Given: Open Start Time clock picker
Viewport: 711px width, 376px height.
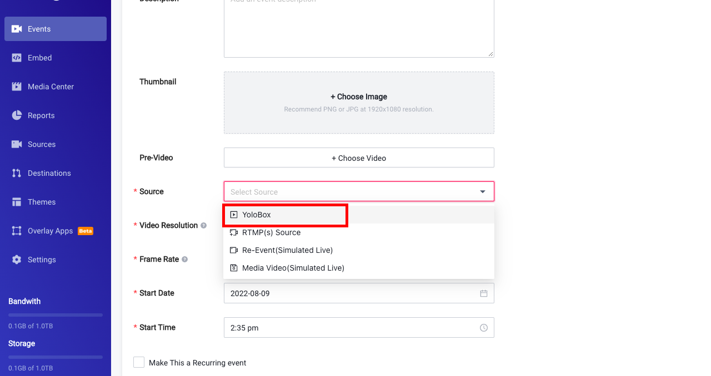Looking at the screenshot, I should (x=484, y=328).
